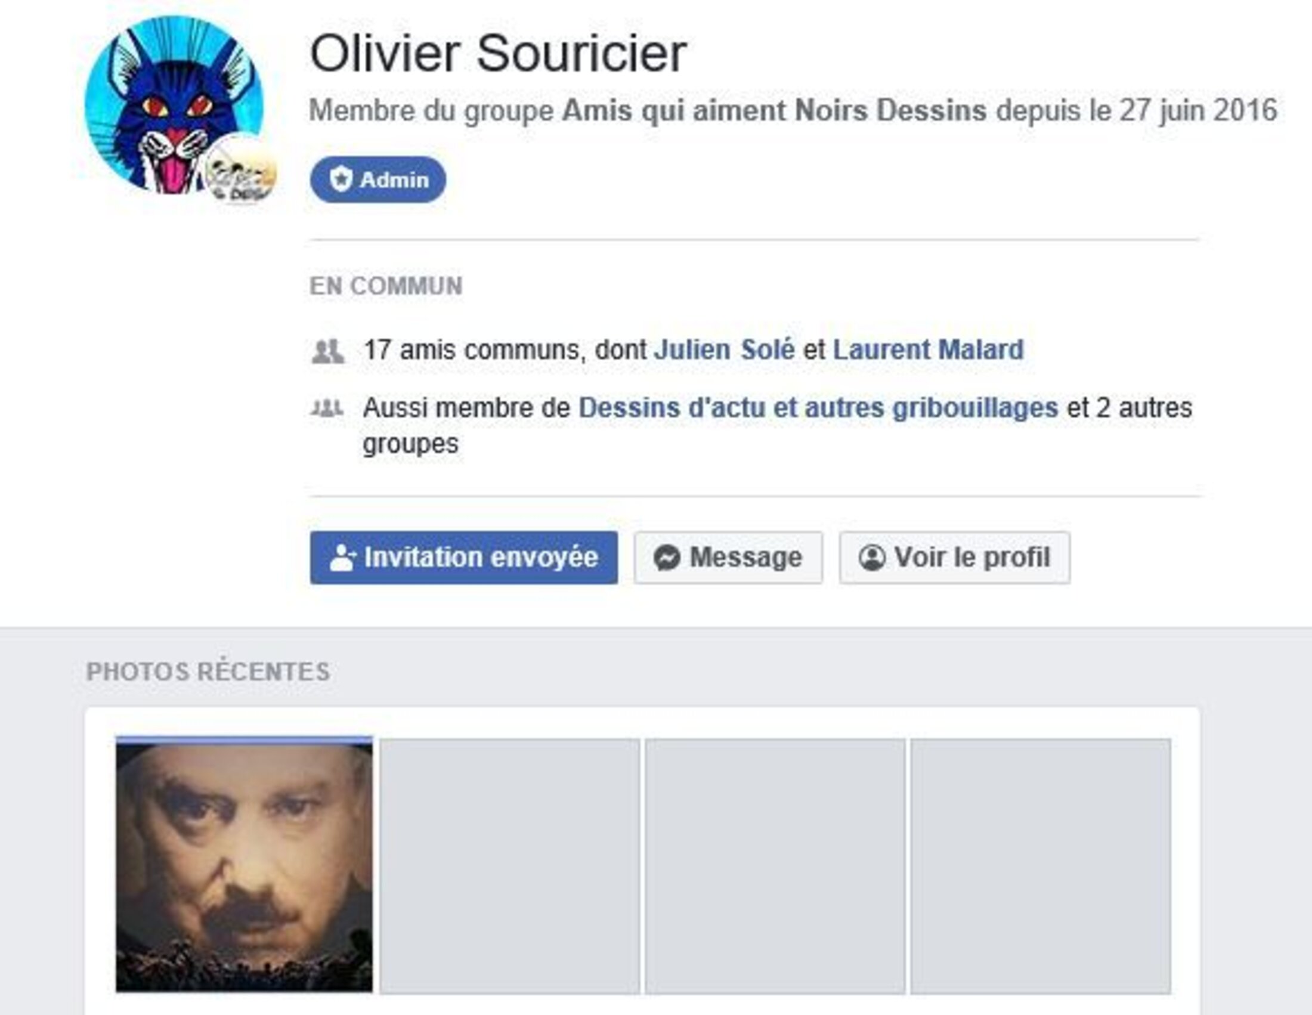Screen dimensions: 1312x1015
Task: Click the blue cat profile picture
Action: (x=174, y=105)
